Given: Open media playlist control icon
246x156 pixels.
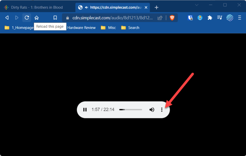Looking at the screenshot, I should (x=220, y=18).
